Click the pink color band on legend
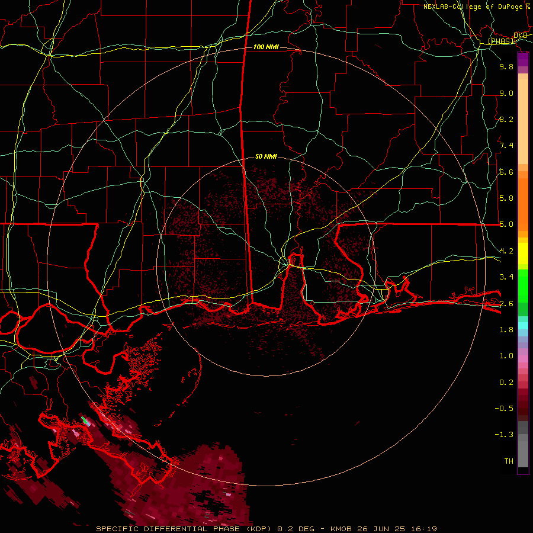The width and height of the screenshot is (533, 533). [x=523, y=359]
